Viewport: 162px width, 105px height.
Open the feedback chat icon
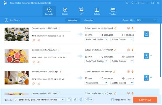point(137,3)
